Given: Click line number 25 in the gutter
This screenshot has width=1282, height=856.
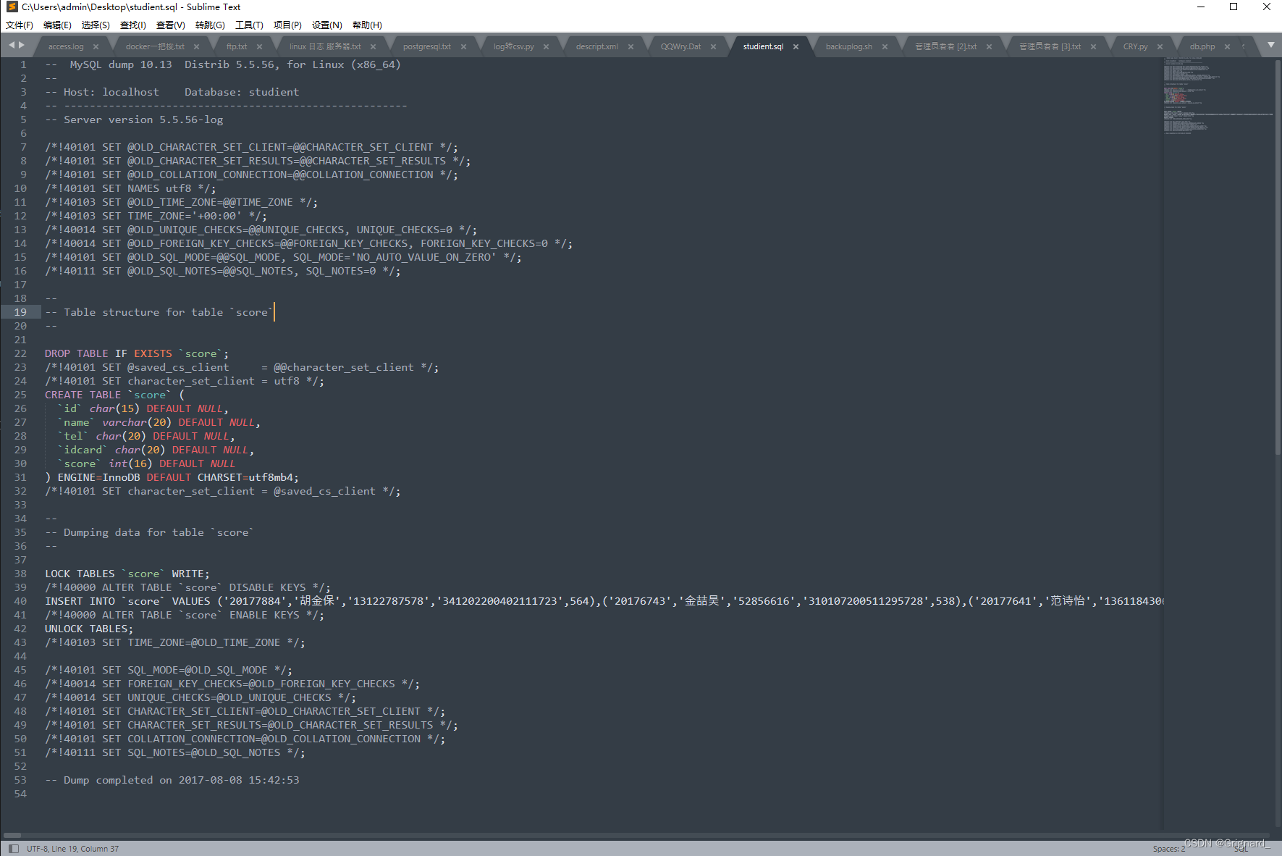Looking at the screenshot, I should coord(20,395).
